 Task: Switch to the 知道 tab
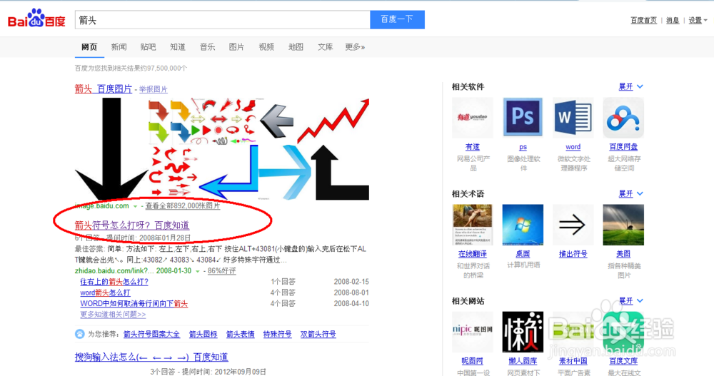tap(178, 47)
